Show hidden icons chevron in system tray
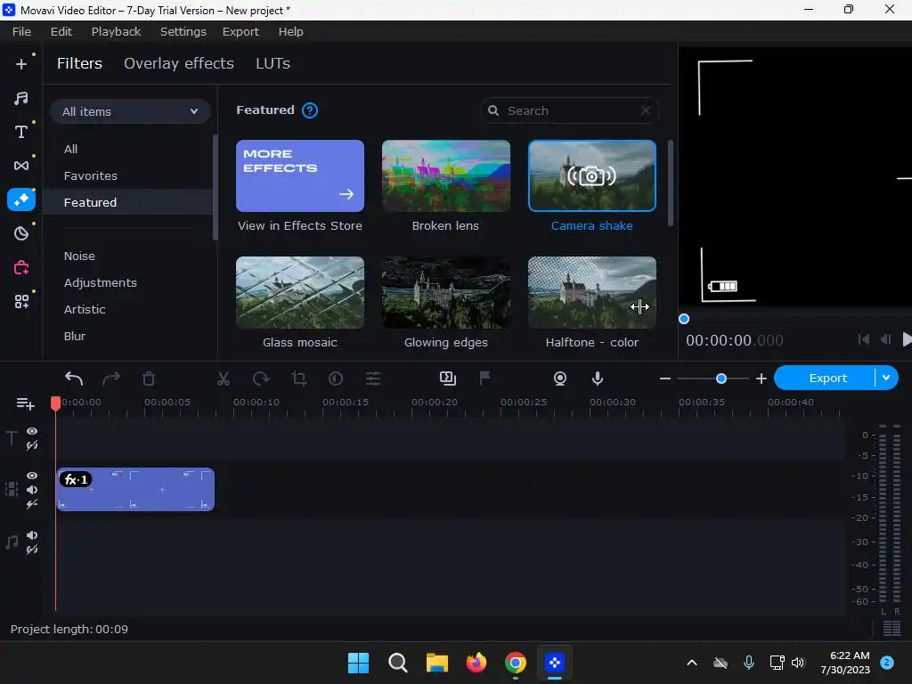Viewport: 912px width, 684px height. (x=691, y=663)
